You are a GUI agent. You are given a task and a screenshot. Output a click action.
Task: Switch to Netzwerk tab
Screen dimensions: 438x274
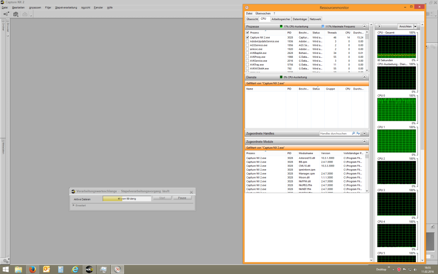pos(315,19)
